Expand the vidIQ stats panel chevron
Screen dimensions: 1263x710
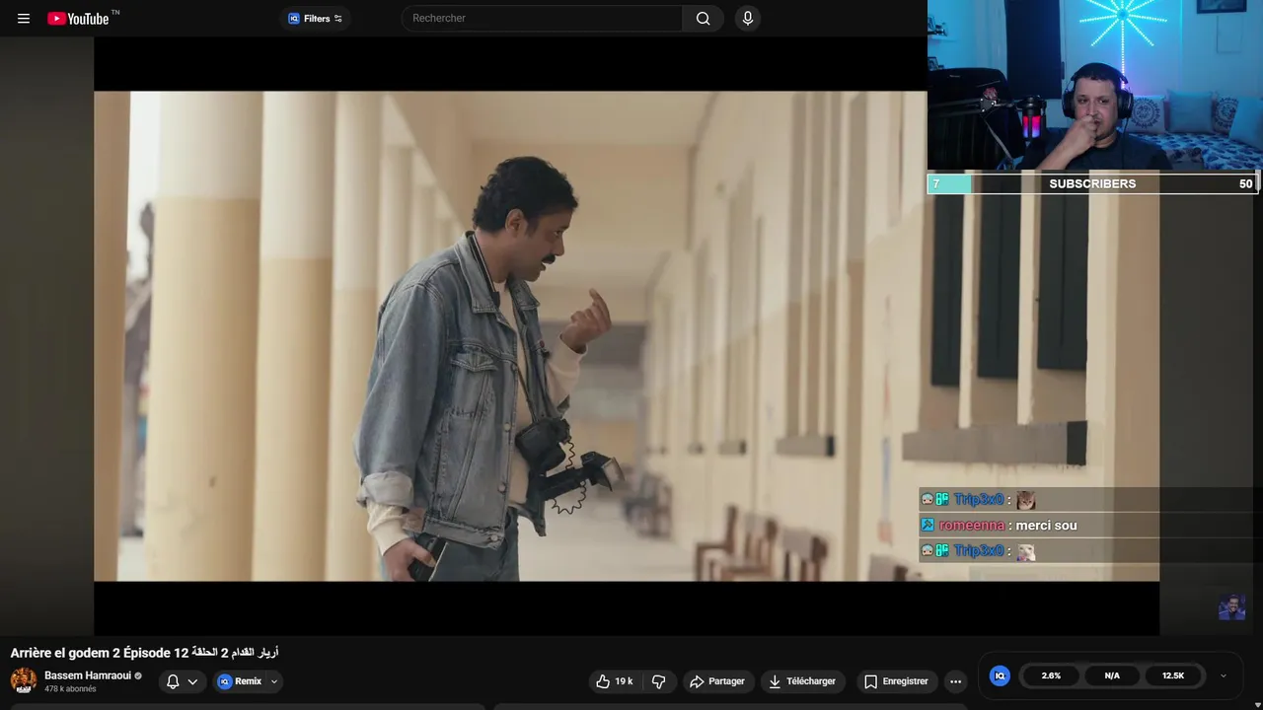tap(1224, 675)
